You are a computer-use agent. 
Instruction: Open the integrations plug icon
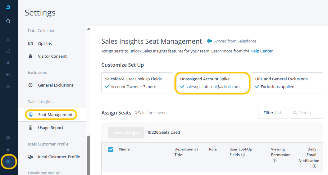[8, 150]
